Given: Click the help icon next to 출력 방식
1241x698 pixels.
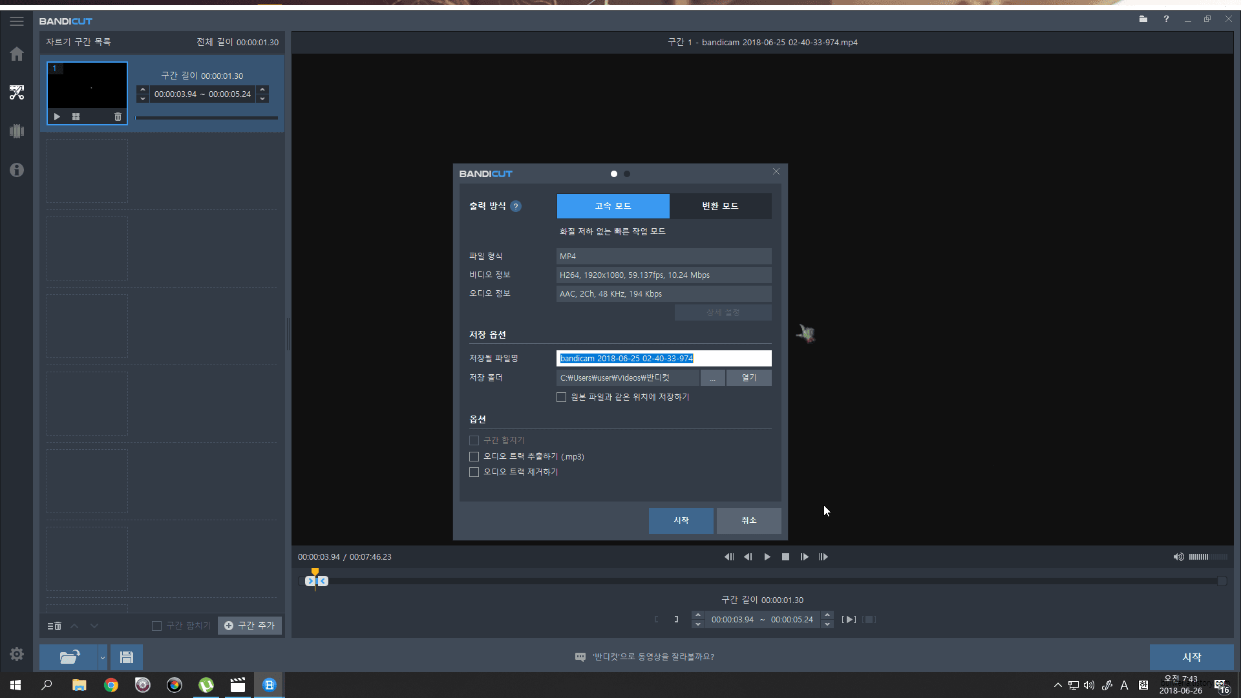Looking at the screenshot, I should tap(515, 207).
